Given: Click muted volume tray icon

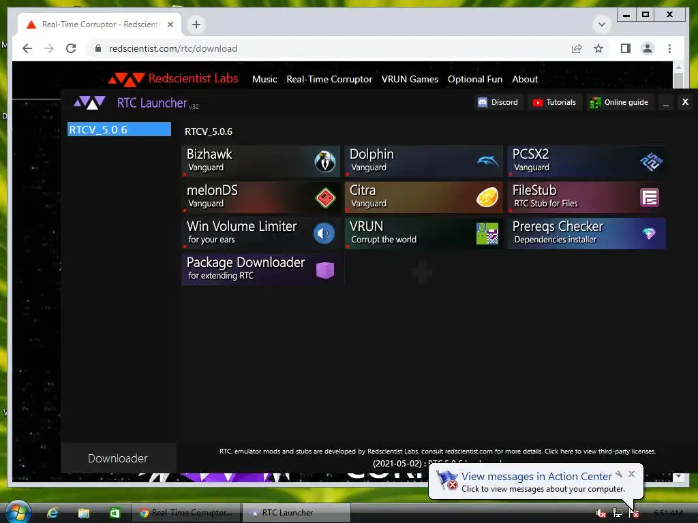Looking at the screenshot, I should point(601,513).
